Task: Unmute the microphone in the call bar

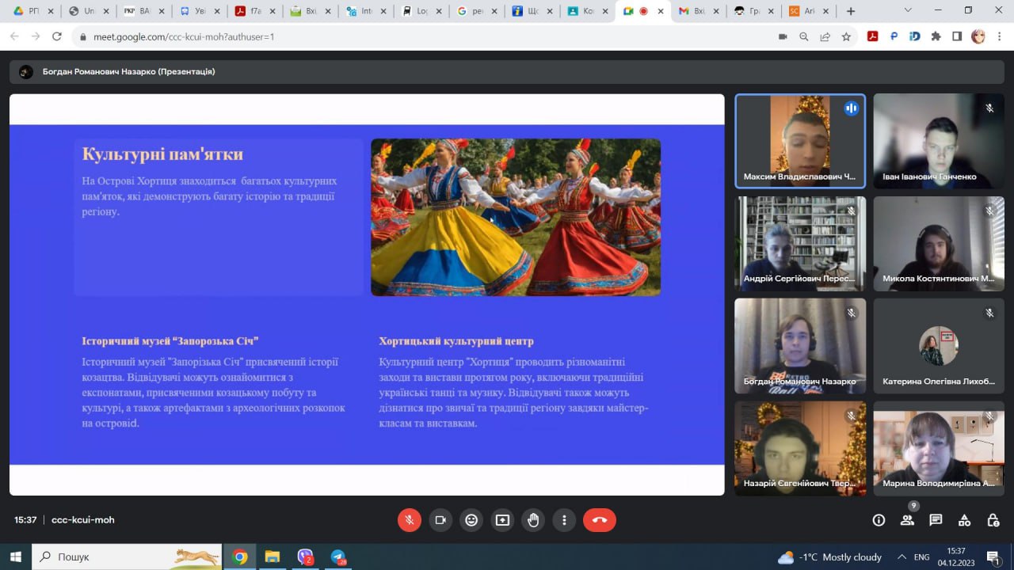Action: pyautogui.click(x=410, y=520)
